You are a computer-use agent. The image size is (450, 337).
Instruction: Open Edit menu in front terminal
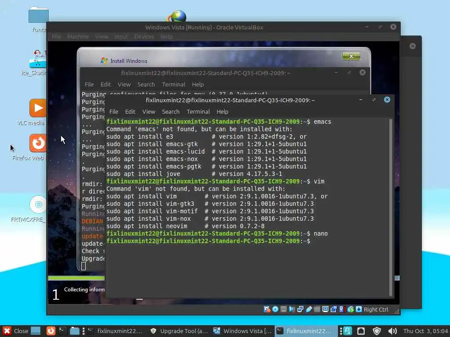(130, 112)
